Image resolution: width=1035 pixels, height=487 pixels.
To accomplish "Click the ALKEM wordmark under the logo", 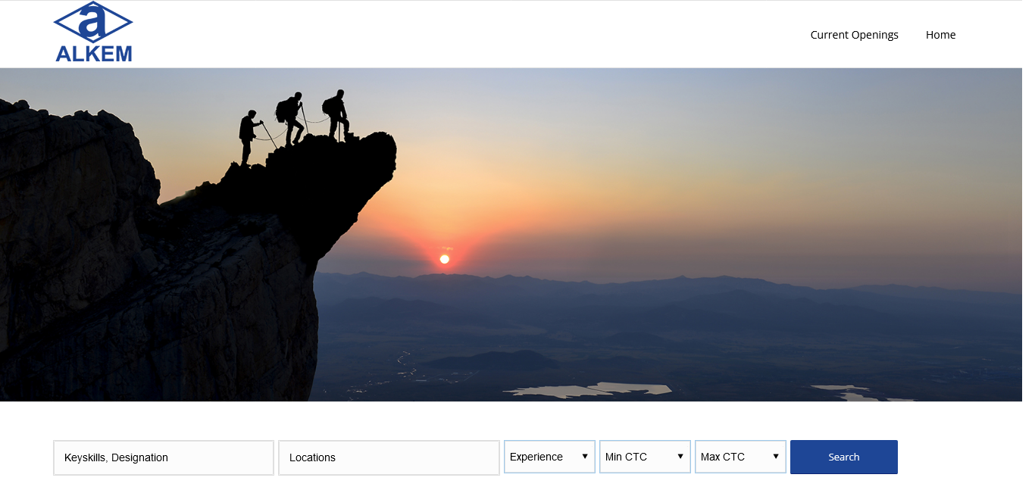I will 94,54.
